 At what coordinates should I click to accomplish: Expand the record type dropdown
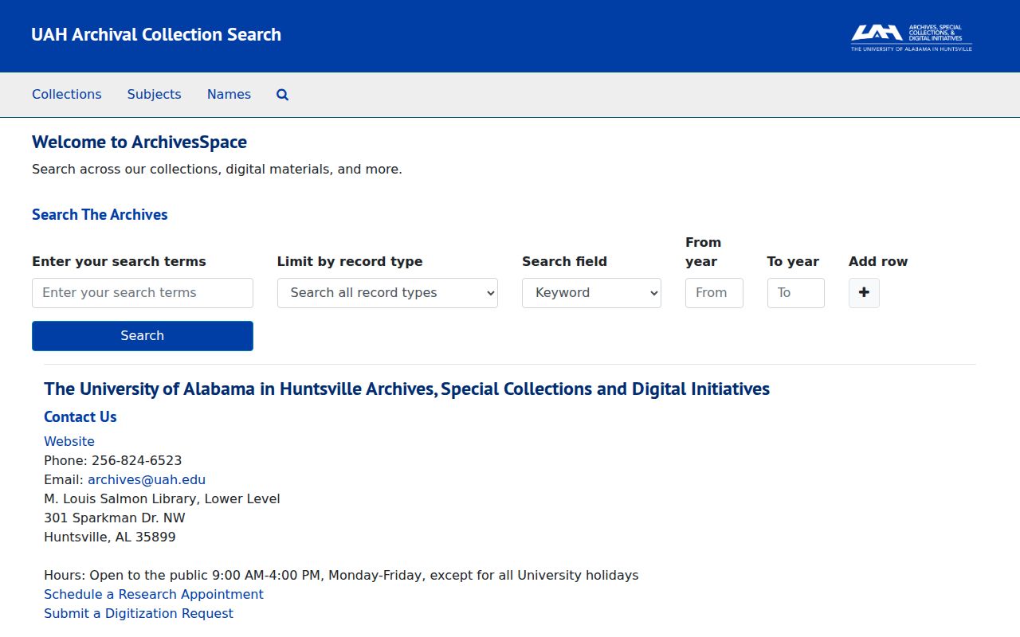coord(387,293)
